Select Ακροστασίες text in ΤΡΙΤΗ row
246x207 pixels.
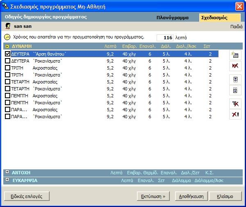click(x=45, y=68)
